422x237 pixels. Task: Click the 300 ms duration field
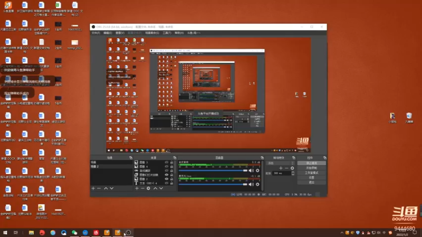tap(282, 173)
